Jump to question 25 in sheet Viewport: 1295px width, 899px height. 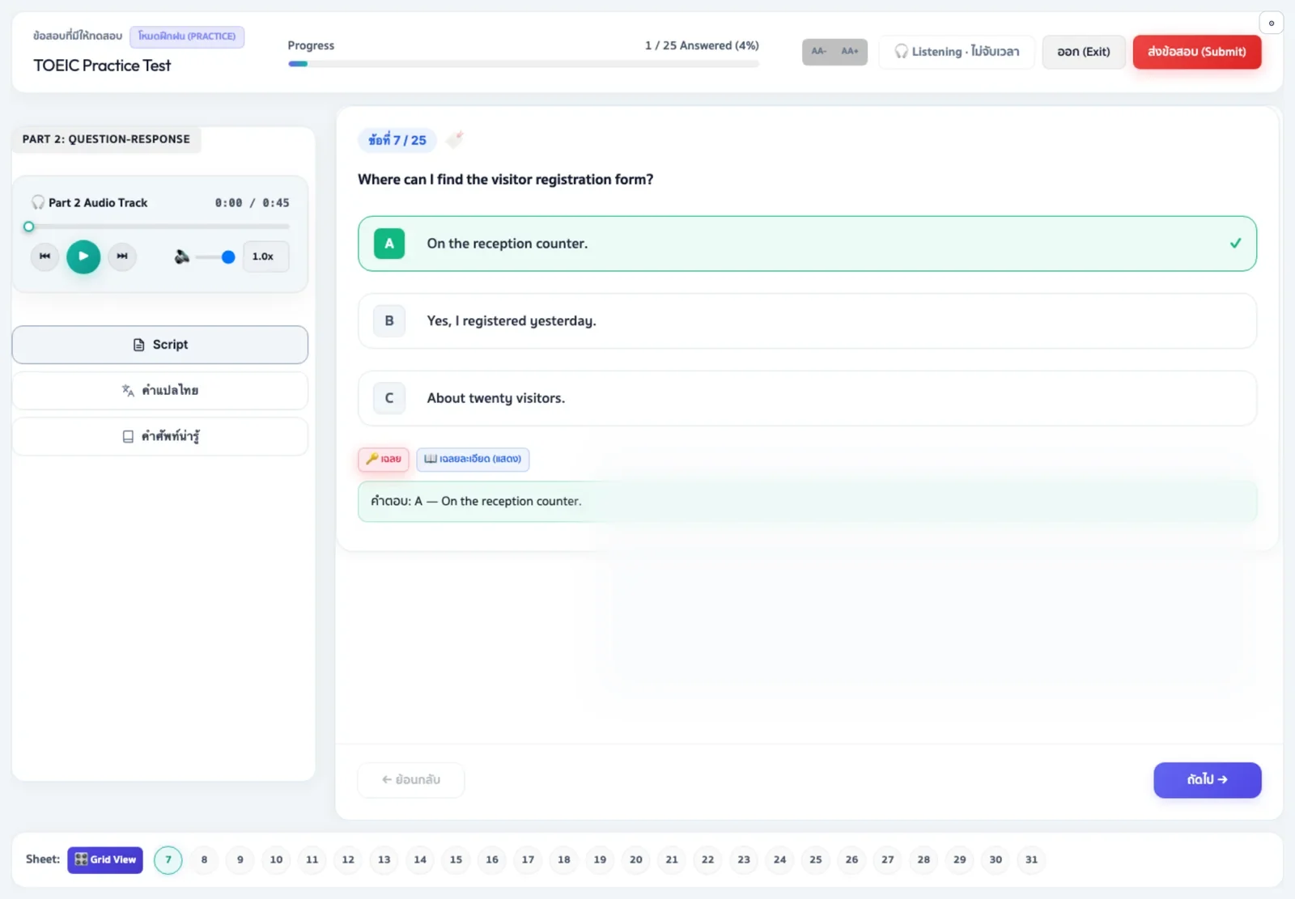(816, 859)
